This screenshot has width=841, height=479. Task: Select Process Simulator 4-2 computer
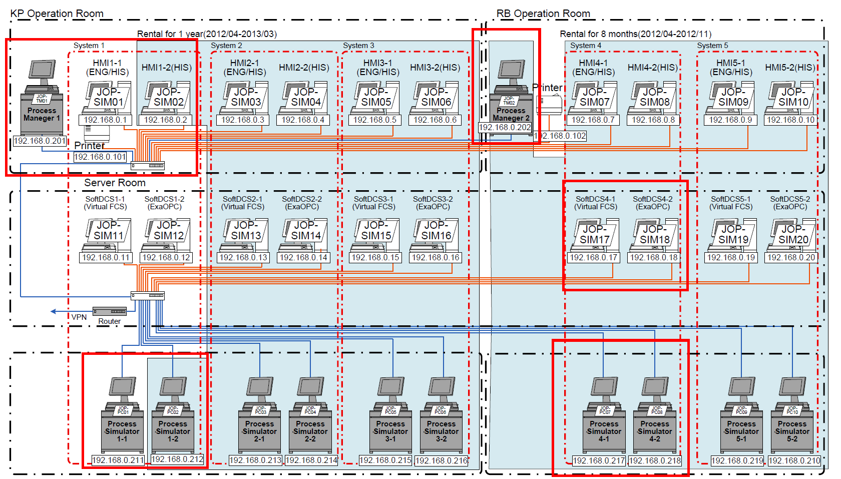[x=655, y=415]
